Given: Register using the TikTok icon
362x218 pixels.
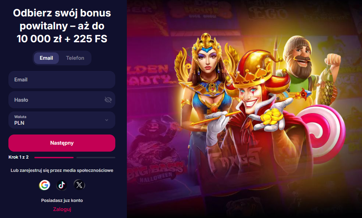Looking at the screenshot, I should (x=62, y=185).
